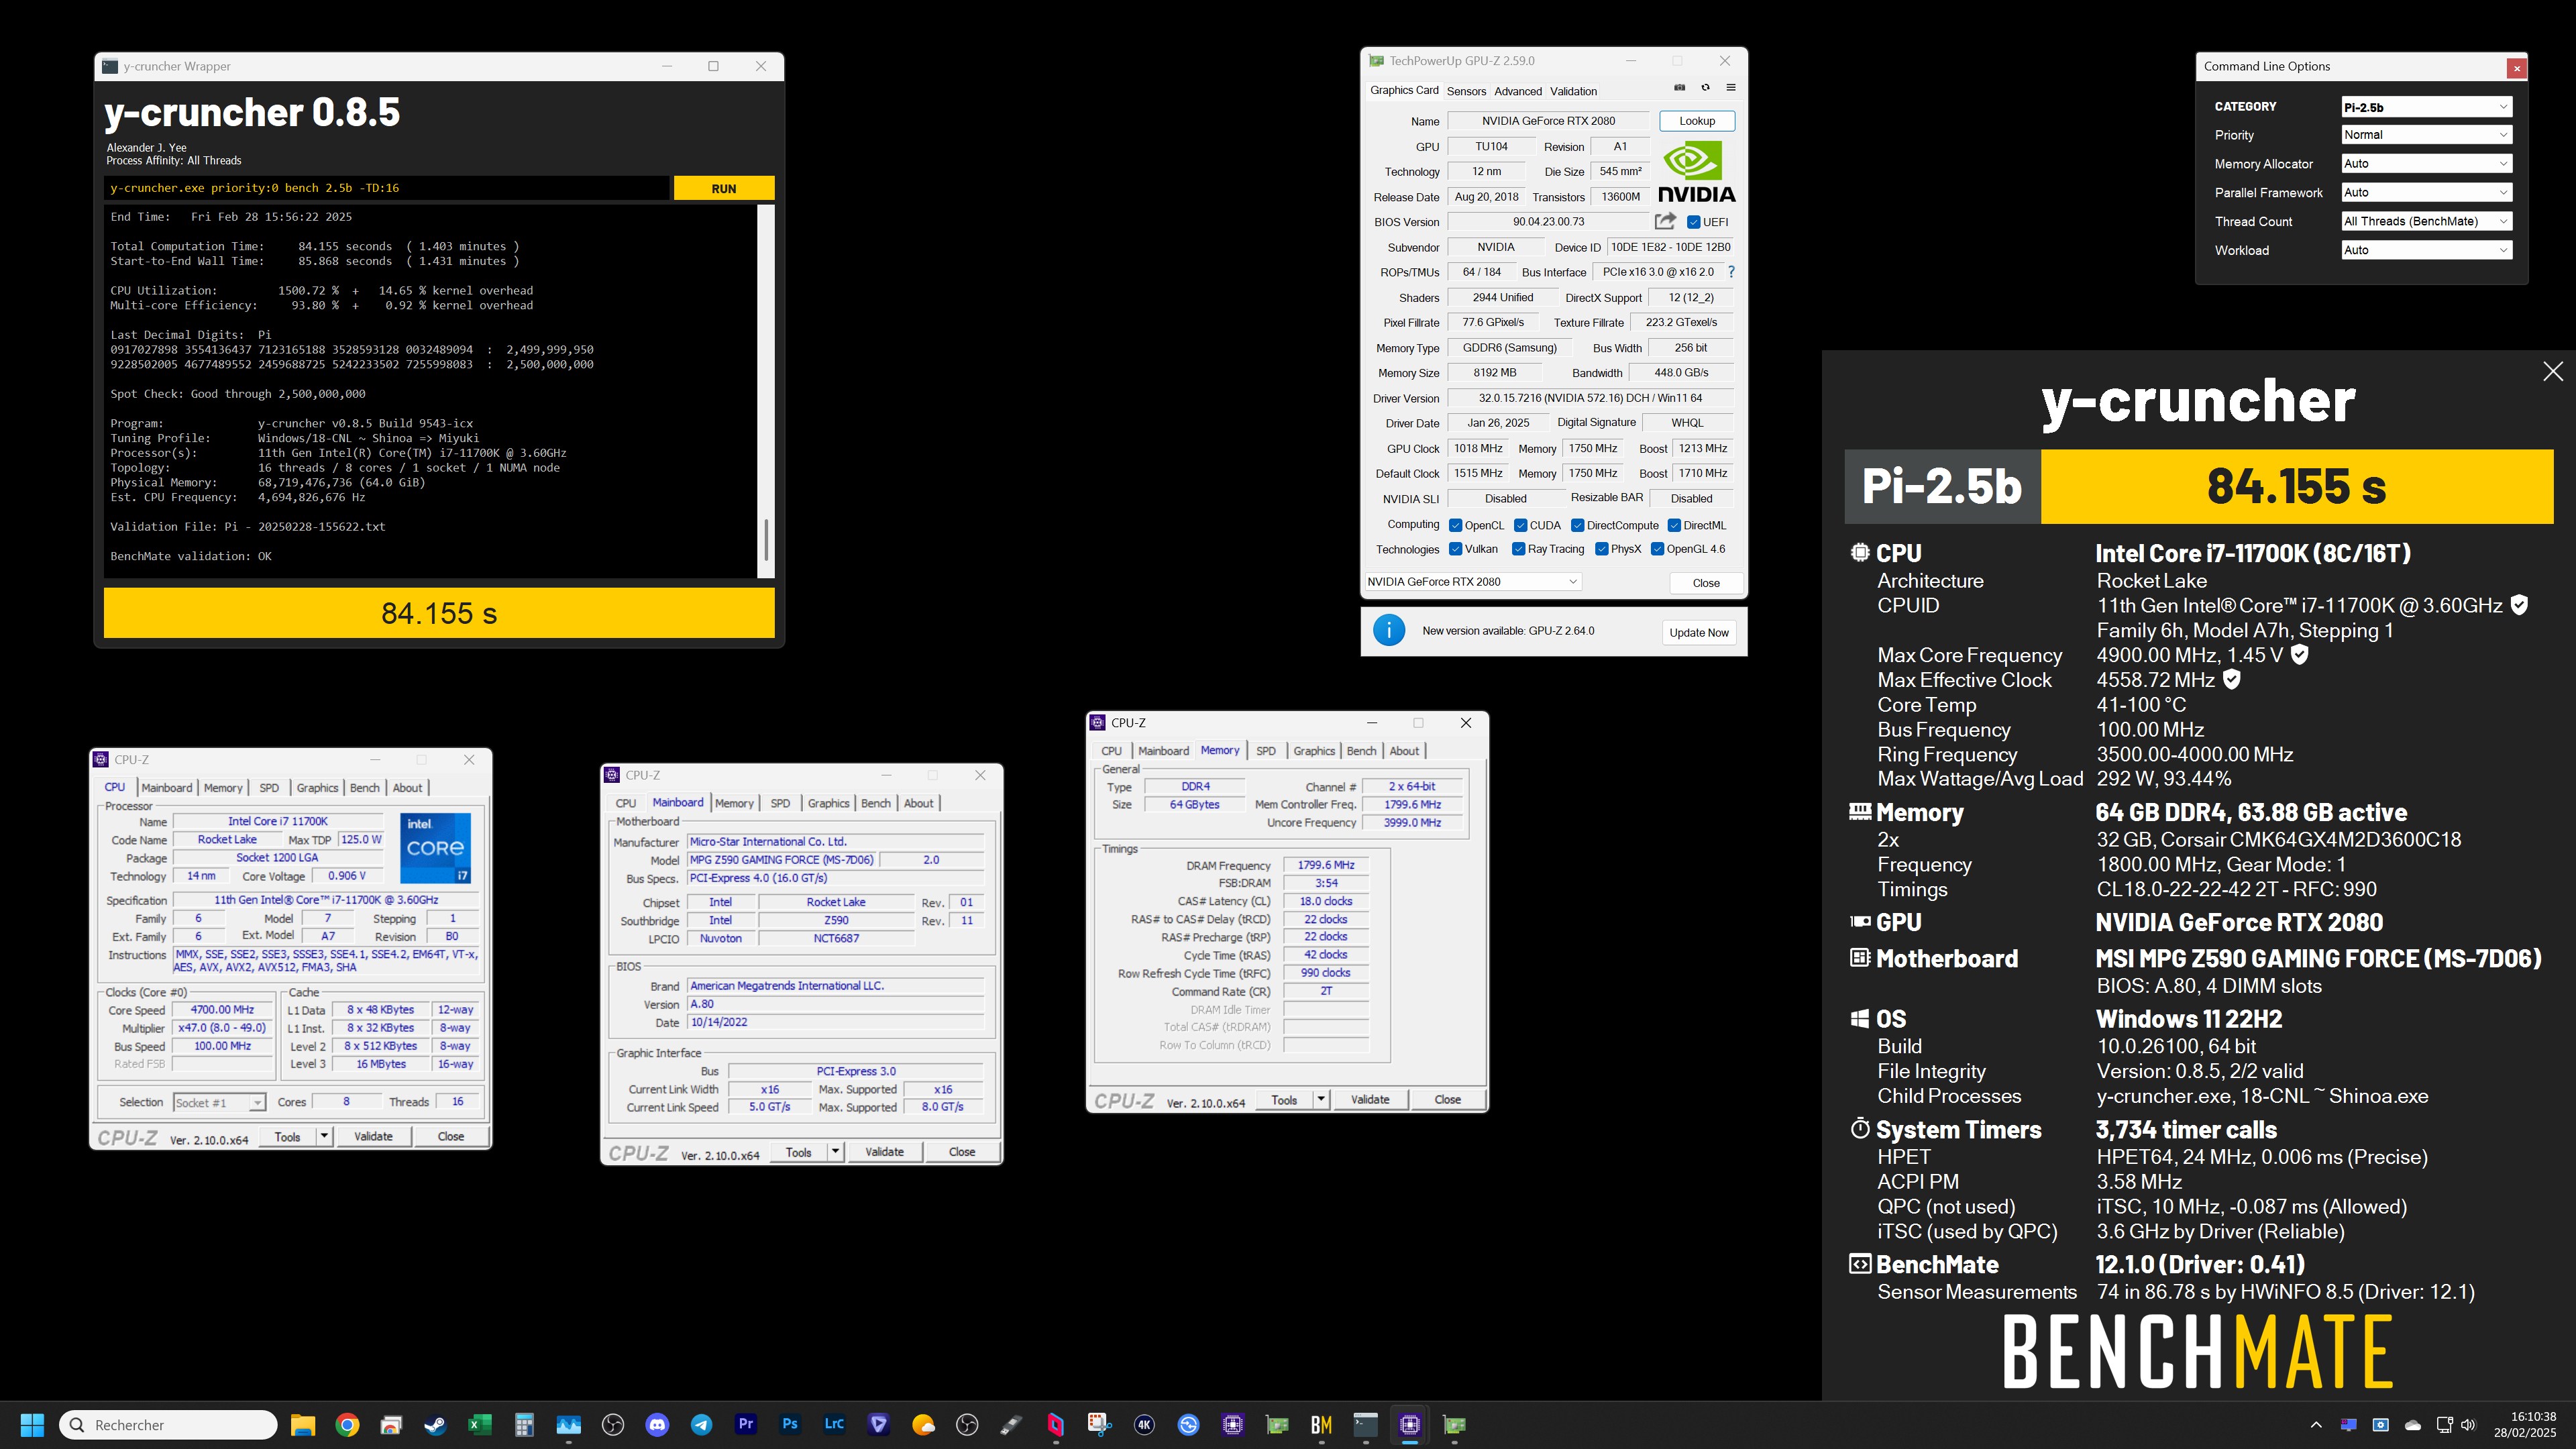Expand the Tools arrow in CPU-Z Memory window
The width and height of the screenshot is (2576, 1449).
(1321, 1100)
